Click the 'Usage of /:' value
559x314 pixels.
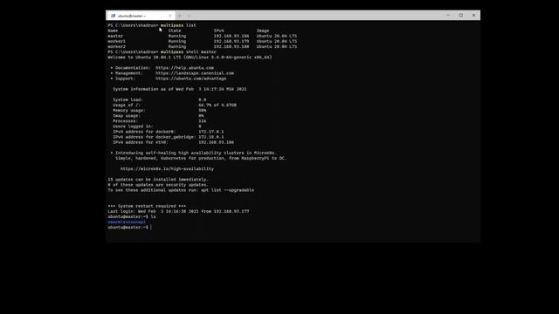tap(217, 105)
